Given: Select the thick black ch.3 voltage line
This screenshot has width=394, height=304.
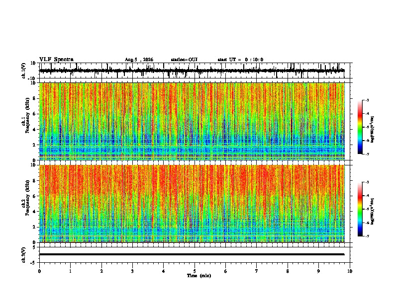Looking at the screenshot, I should click(x=192, y=254).
